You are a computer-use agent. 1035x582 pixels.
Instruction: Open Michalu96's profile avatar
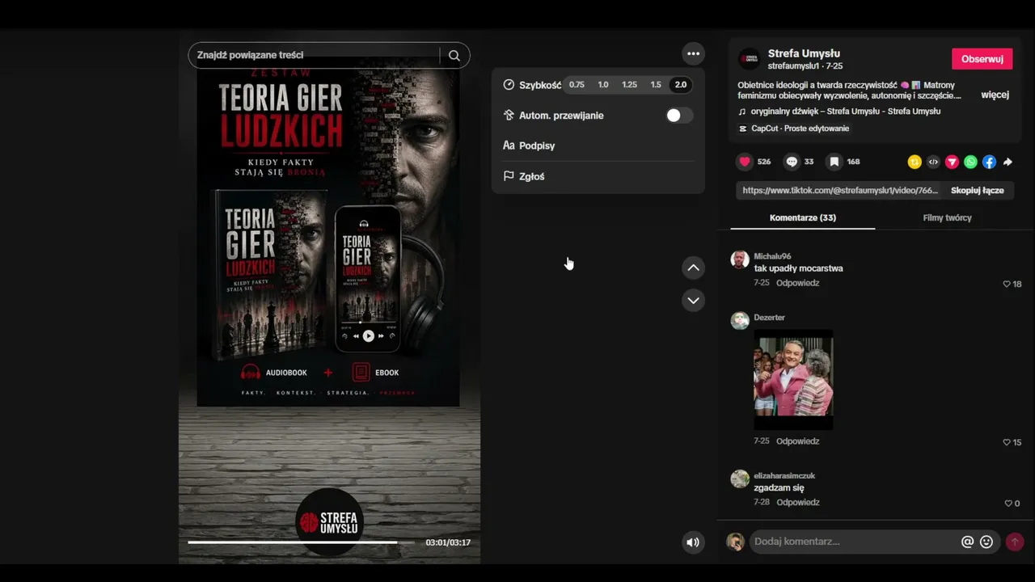pos(740,259)
